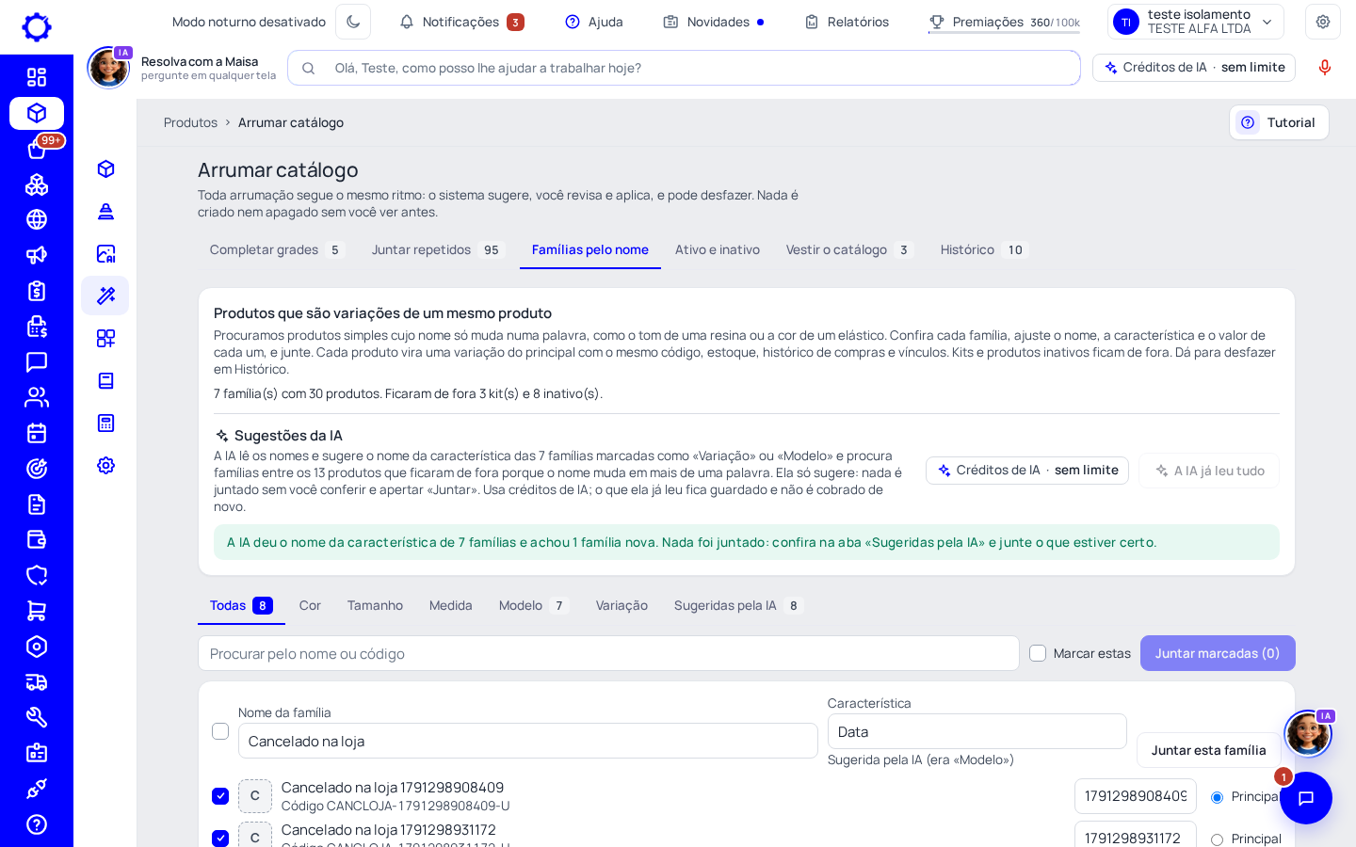Open the Tutorial button
This screenshot has height=847, width=1356.
[1279, 122]
